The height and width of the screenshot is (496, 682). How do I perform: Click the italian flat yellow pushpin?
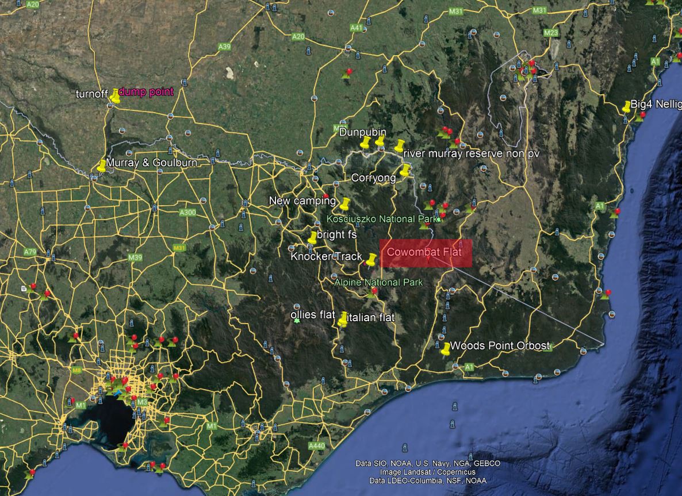coord(343,318)
